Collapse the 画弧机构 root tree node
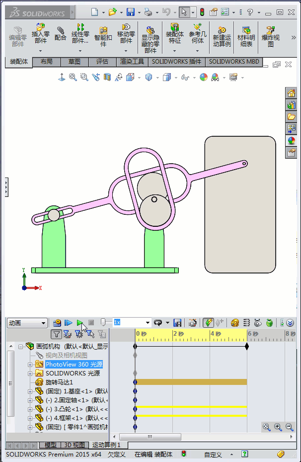Viewport: 301px width, 462px height. [20, 347]
